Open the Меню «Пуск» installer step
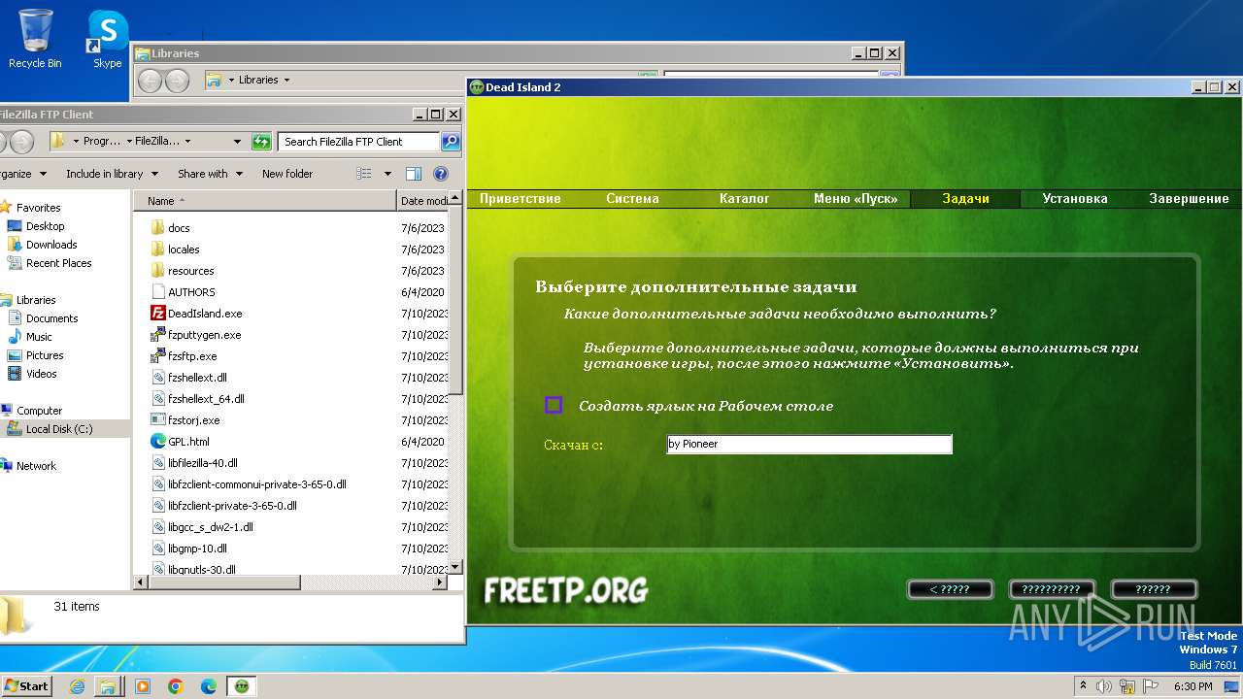1243x699 pixels. tap(856, 198)
